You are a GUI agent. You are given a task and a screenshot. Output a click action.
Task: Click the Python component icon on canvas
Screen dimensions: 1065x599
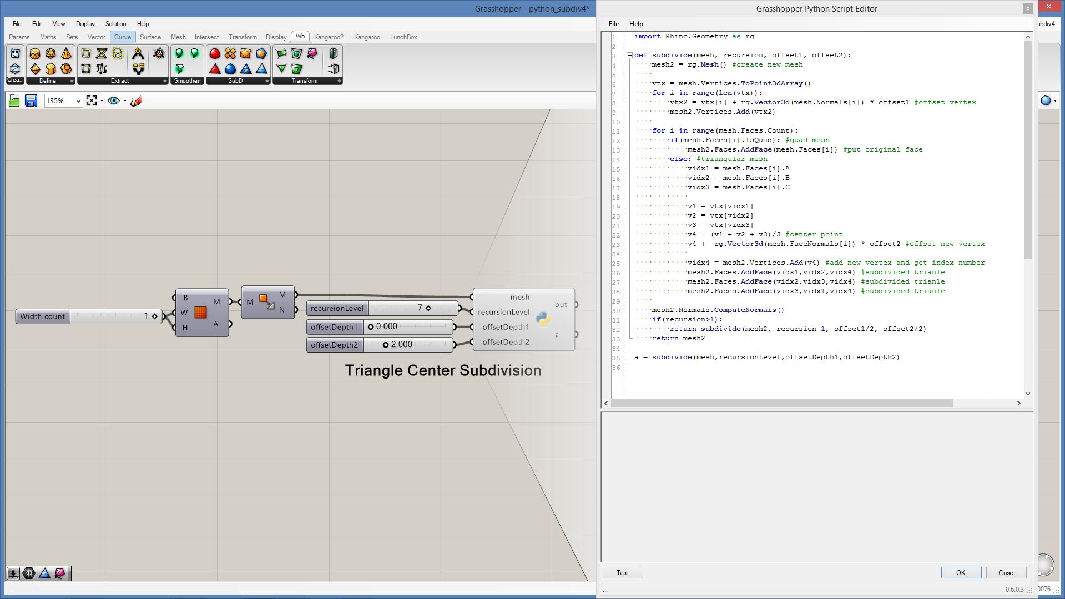tap(542, 319)
